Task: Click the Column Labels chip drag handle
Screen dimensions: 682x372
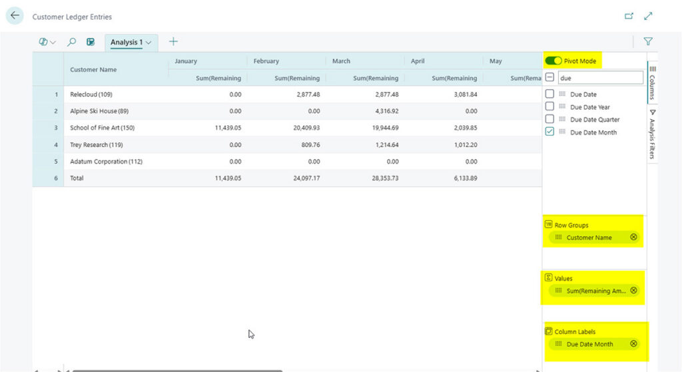Action: click(x=559, y=344)
